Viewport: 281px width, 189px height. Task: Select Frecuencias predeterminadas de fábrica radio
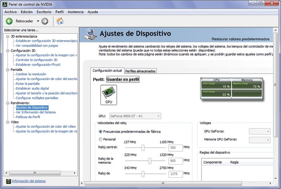tap(100, 132)
